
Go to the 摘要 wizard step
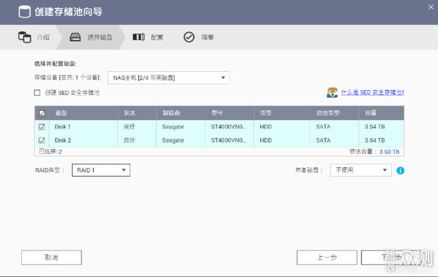pyautogui.click(x=208, y=37)
